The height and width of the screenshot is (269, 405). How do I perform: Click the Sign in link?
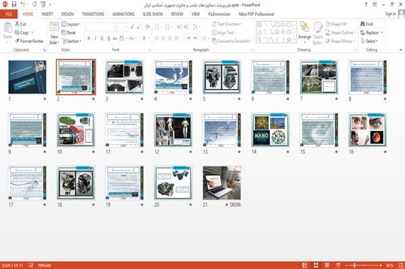[x=390, y=13]
